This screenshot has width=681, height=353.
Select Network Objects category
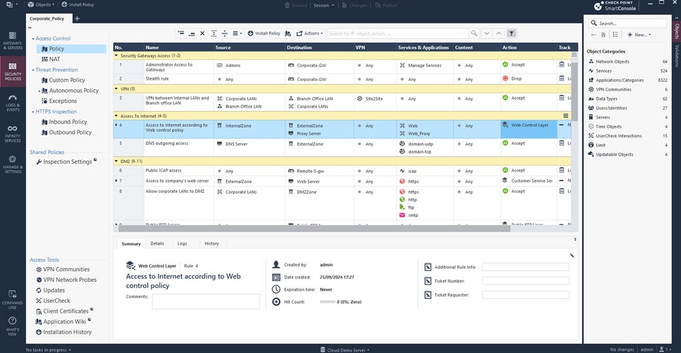[613, 62]
